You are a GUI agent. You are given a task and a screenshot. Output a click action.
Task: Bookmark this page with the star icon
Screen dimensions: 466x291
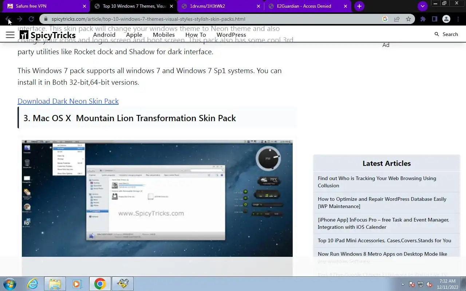point(408,19)
